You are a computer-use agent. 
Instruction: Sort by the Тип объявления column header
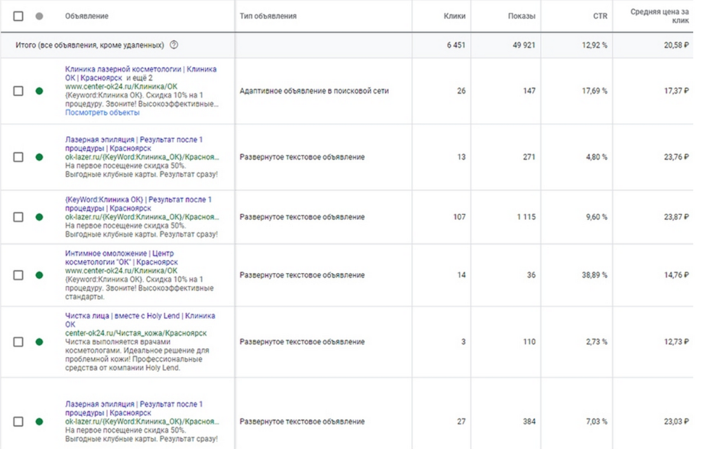pyautogui.click(x=268, y=16)
